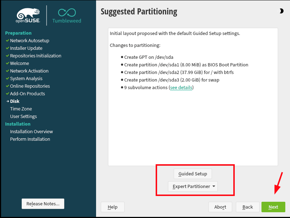Select Time Zone in the sidebar
This screenshot has width=290, height=218.
[x=21, y=109]
